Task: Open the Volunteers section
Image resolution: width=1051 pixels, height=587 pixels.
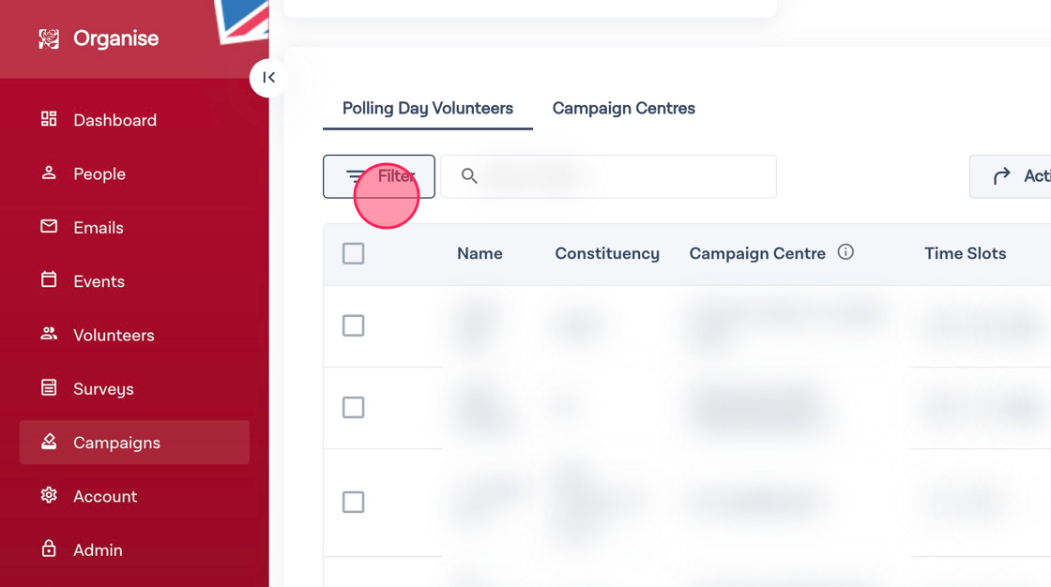Action: pyautogui.click(x=114, y=335)
